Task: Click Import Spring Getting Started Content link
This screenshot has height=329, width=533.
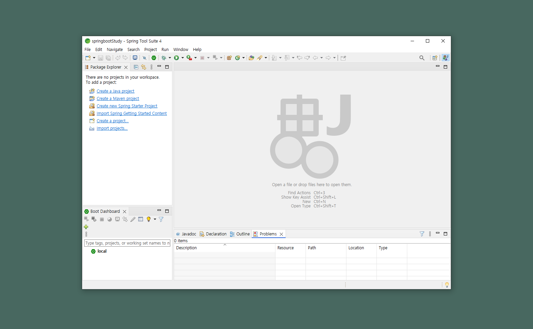Action: (131, 113)
